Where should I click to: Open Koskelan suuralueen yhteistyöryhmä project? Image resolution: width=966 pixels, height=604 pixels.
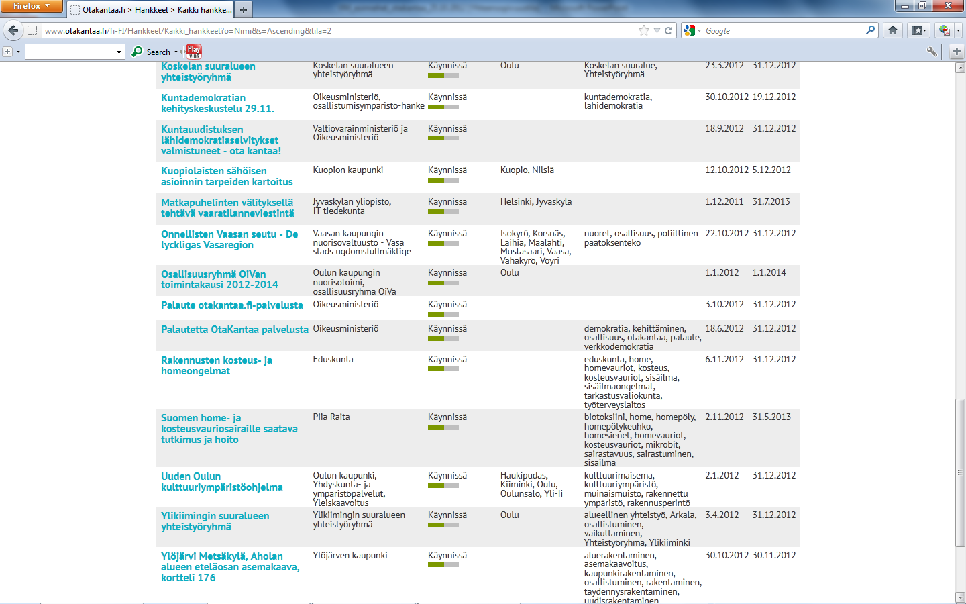pyautogui.click(x=208, y=72)
